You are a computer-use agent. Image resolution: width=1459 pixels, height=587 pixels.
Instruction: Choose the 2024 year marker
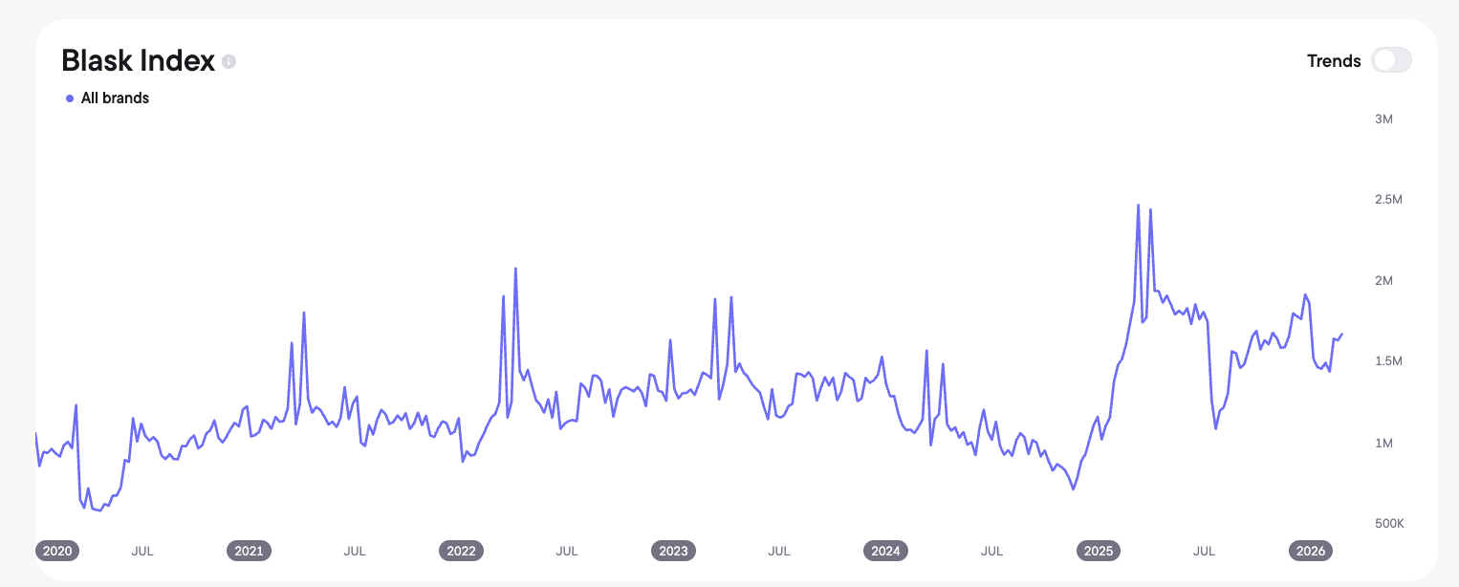pos(885,551)
